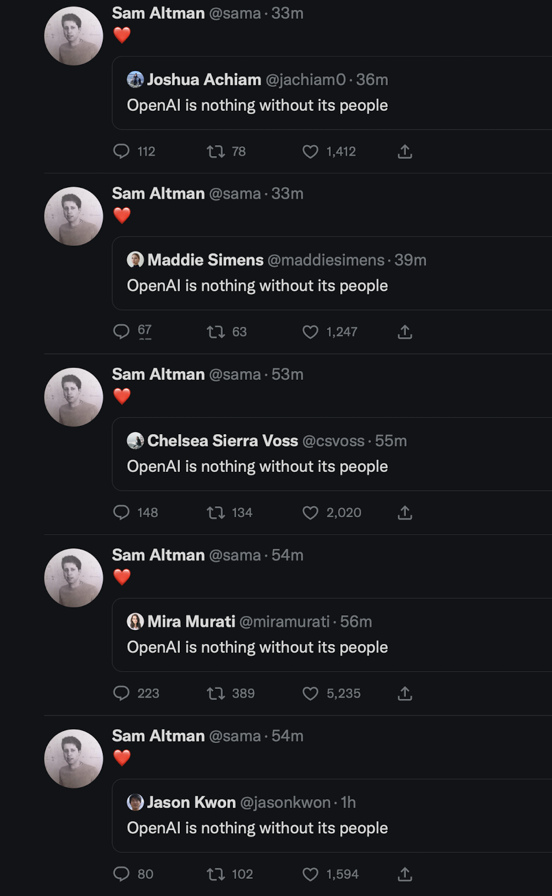Share the tweet quoting Joshua Achiam
552x896 pixels.
tap(405, 151)
